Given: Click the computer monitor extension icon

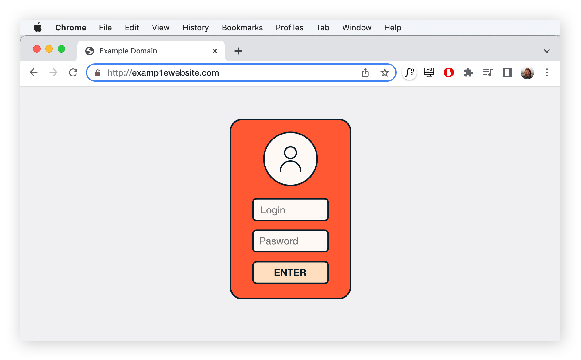Looking at the screenshot, I should 429,73.
